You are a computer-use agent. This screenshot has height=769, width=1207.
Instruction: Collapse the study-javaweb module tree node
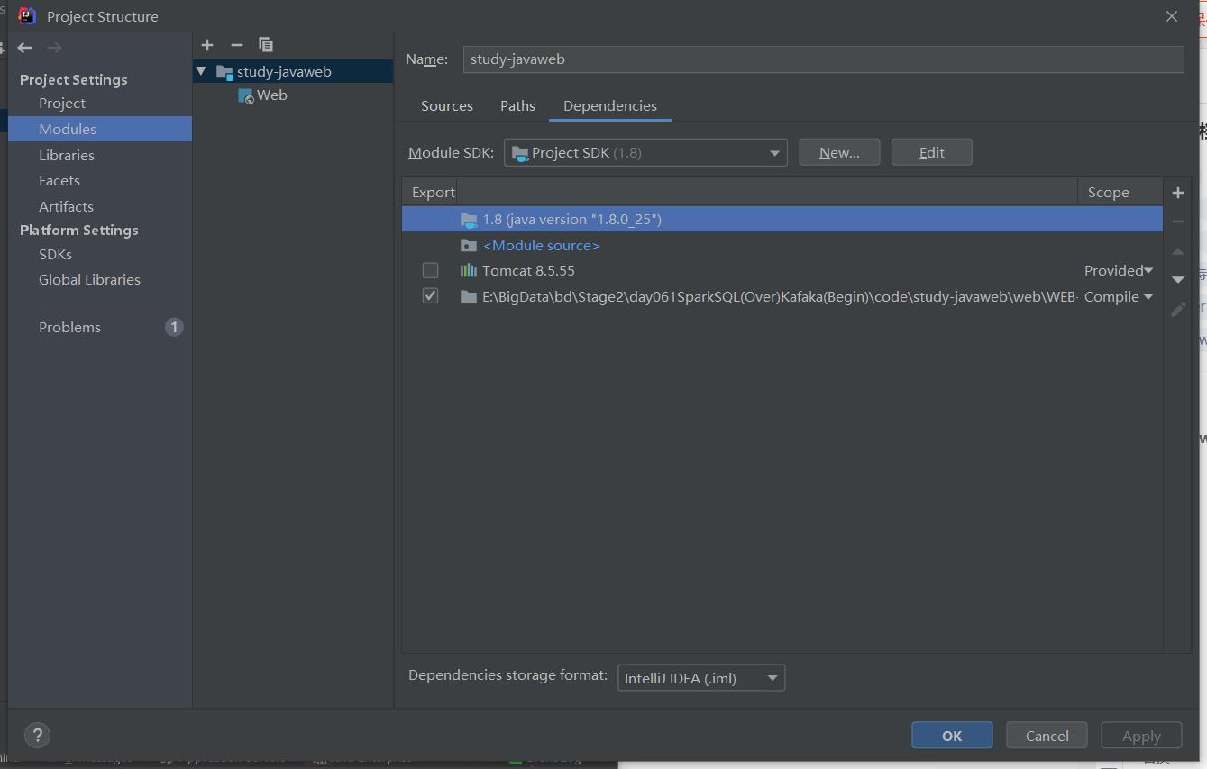(201, 71)
